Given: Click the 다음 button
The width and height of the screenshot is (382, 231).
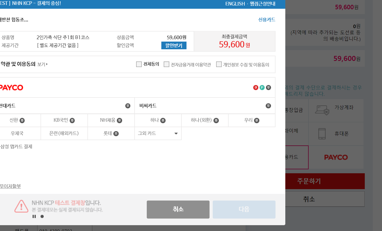Looking at the screenshot, I should [x=244, y=209].
